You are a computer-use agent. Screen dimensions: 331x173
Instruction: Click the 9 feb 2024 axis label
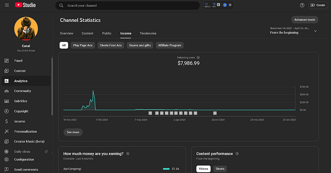[x=102, y=120]
